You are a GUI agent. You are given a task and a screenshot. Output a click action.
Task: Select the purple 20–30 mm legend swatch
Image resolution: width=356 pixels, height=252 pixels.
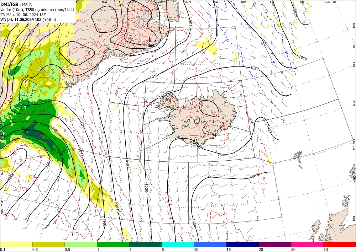(275, 244)
